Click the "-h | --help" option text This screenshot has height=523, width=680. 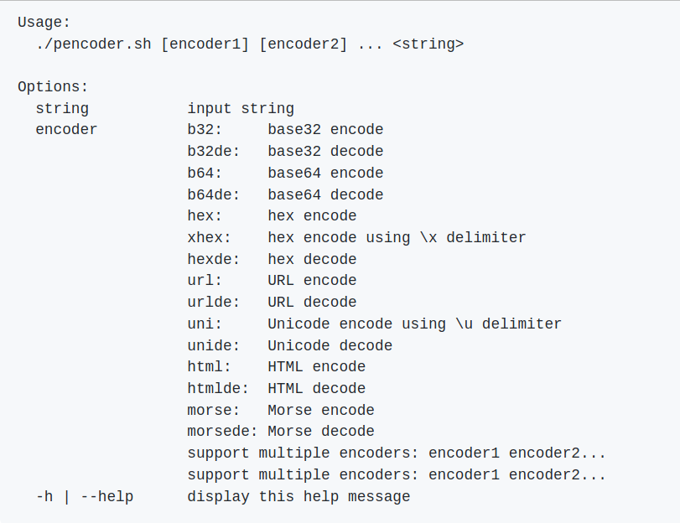[x=85, y=496]
